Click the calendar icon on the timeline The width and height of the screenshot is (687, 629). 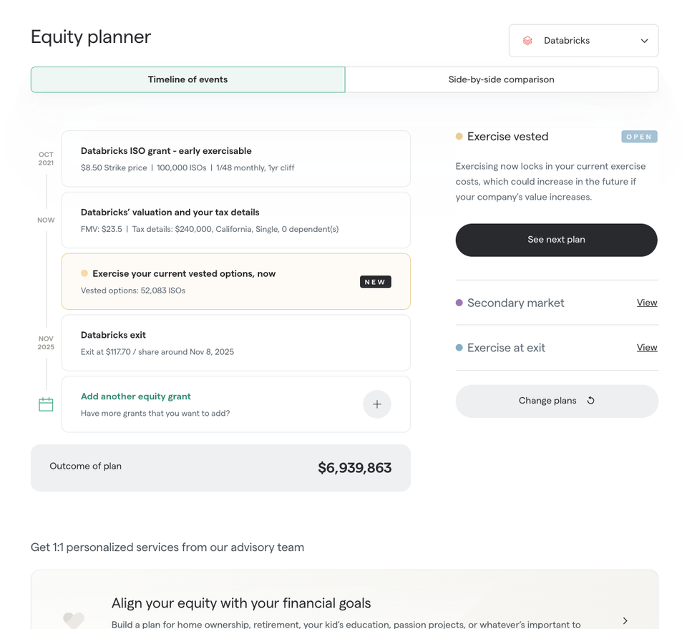coord(45,404)
